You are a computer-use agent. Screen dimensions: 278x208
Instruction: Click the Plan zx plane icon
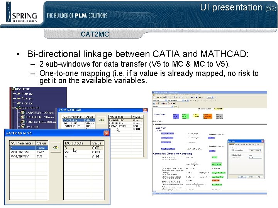point(19,103)
